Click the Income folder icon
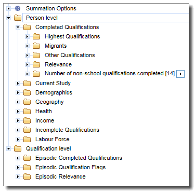Viewport: 195px width, 191px height. click(x=27, y=120)
